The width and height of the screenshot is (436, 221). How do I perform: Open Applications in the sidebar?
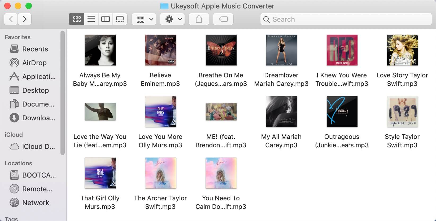click(x=33, y=77)
